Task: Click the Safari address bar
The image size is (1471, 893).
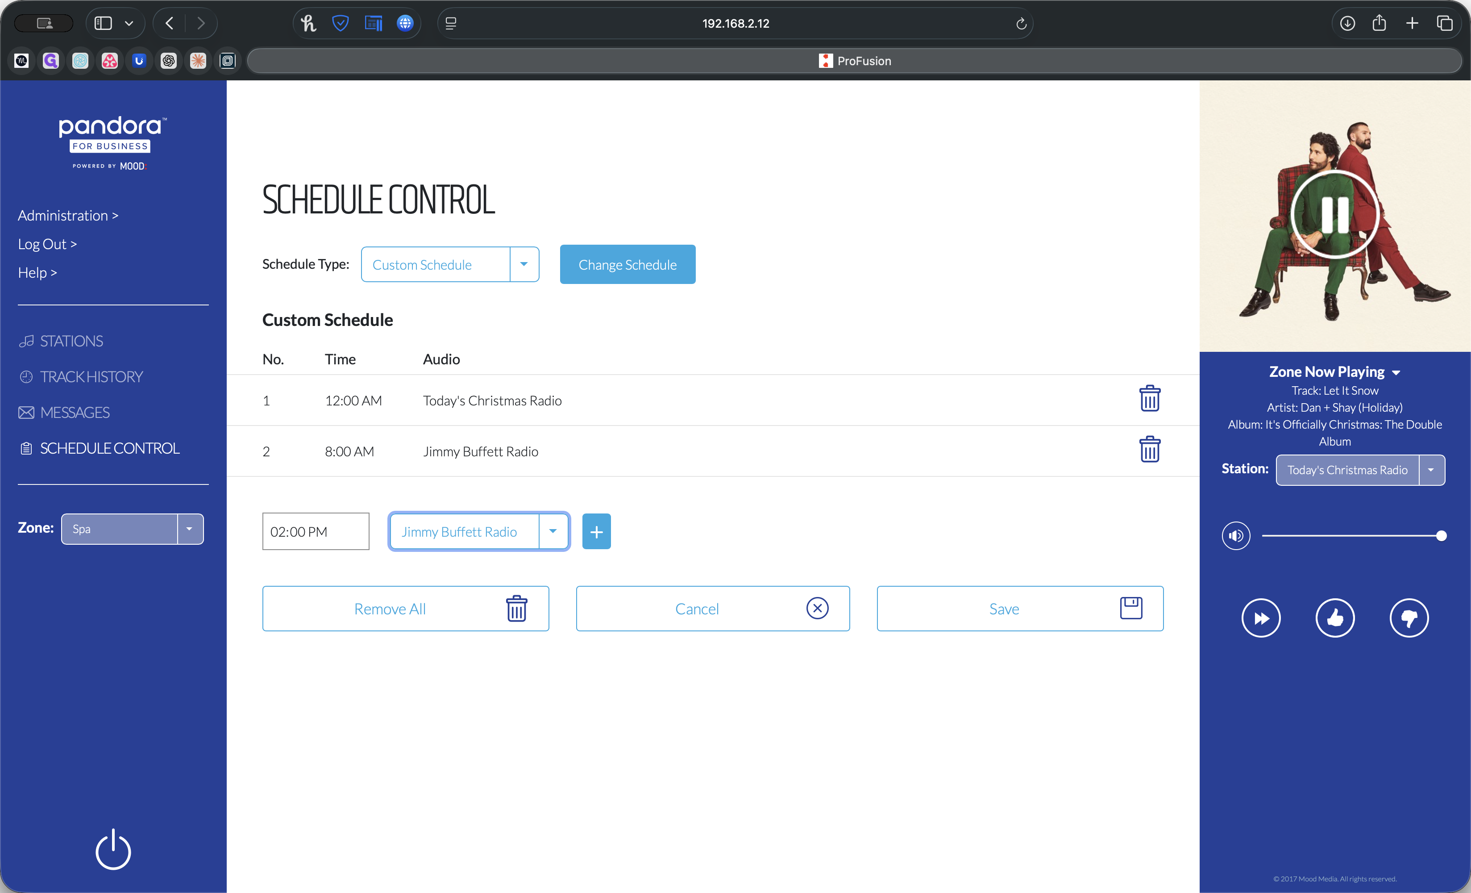Action: [x=735, y=23]
